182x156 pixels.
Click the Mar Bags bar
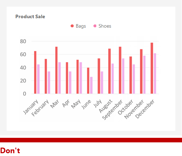[x=56, y=70]
